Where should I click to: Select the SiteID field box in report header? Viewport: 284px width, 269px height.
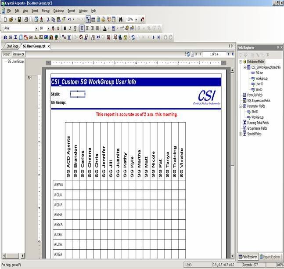click(78, 94)
